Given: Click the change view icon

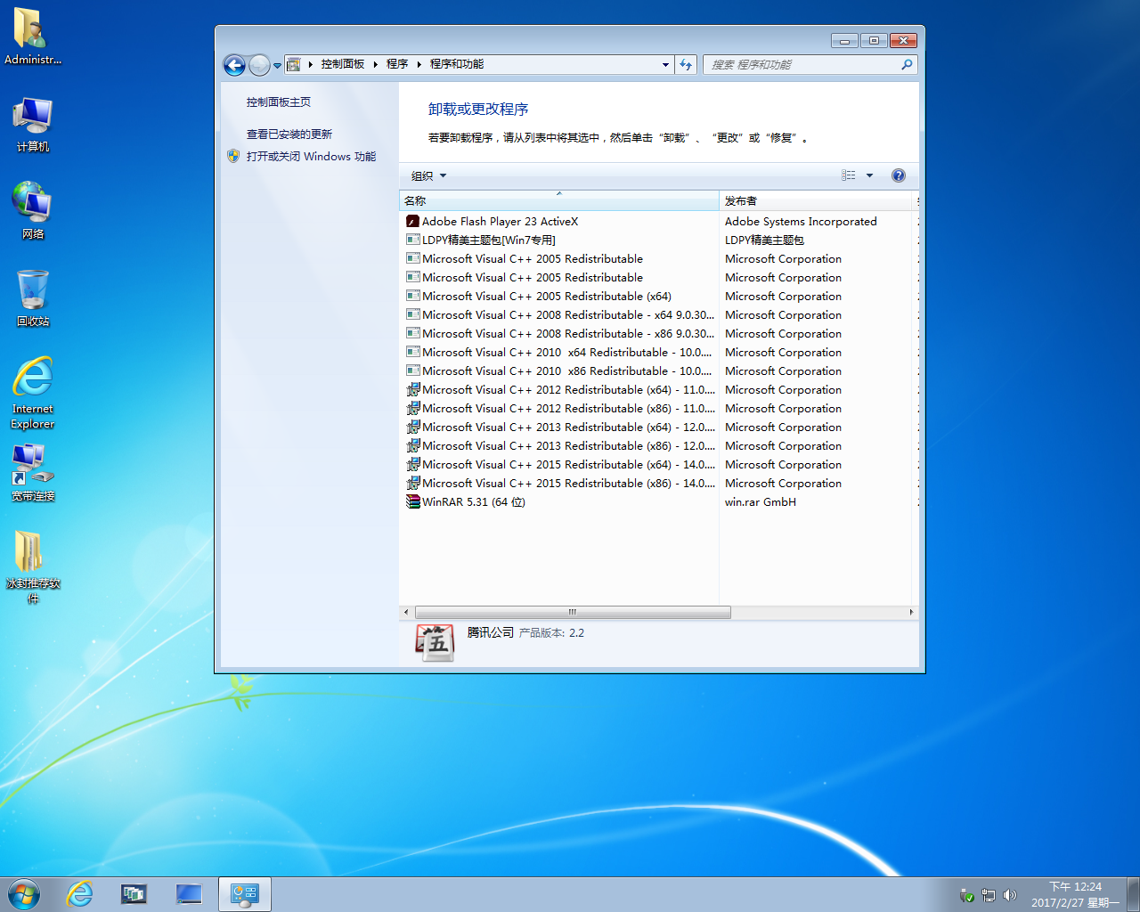Looking at the screenshot, I should click(x=848, y=175).
